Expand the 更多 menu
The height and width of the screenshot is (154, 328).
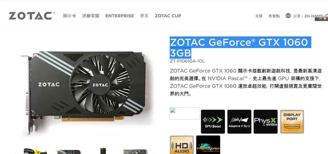[144, 16]
